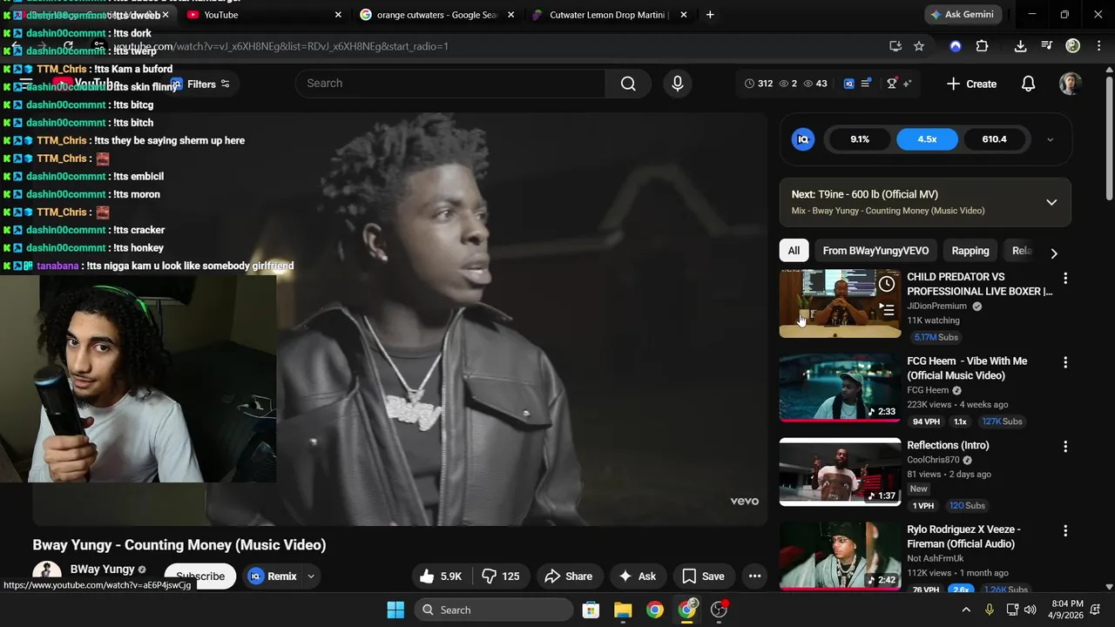Open BWay Yungy channel name link
This screenshot has width=1115, height=627.
102,569
